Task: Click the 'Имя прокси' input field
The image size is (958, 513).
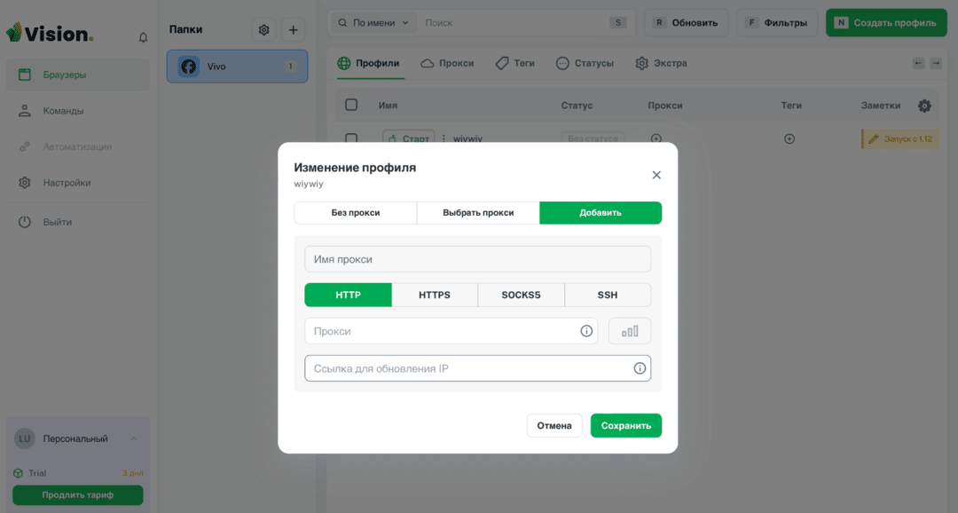Action: coord(478,259)
